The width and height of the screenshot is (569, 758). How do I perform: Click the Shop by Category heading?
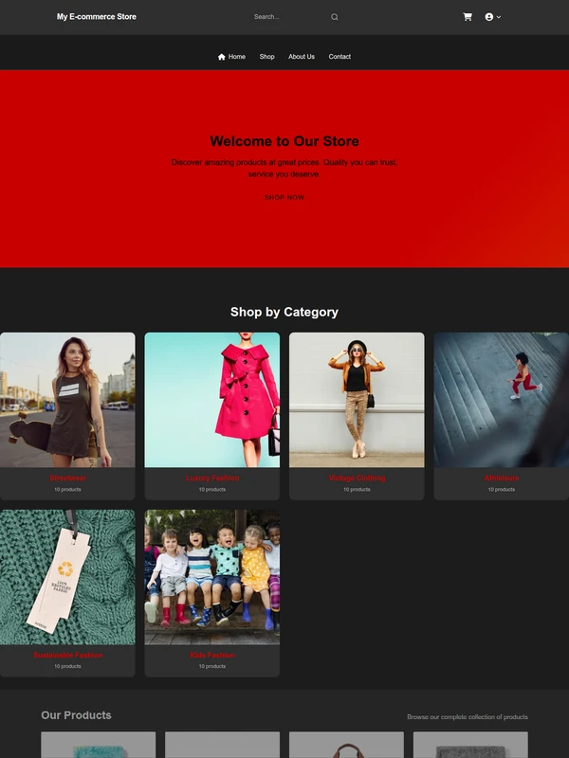[284, 313]
